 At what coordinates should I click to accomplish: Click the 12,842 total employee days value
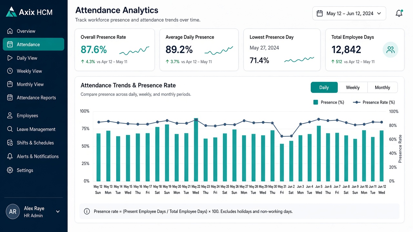coord(346,50)
